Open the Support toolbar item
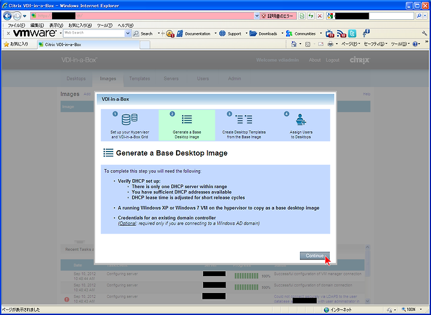This screenshot has width=431, height=315. click(230, 34)
